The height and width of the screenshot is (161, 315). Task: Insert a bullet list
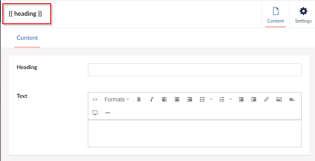pos(202,99)
